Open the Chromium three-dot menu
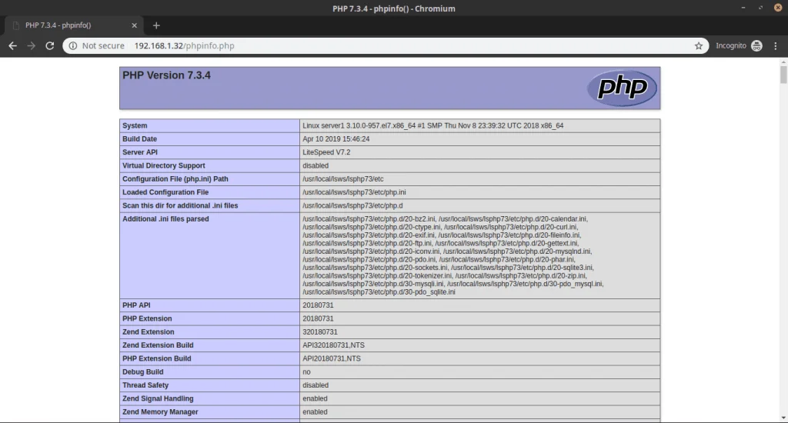The width and height of the screenshot is (788, 423). tap(776, 46)
